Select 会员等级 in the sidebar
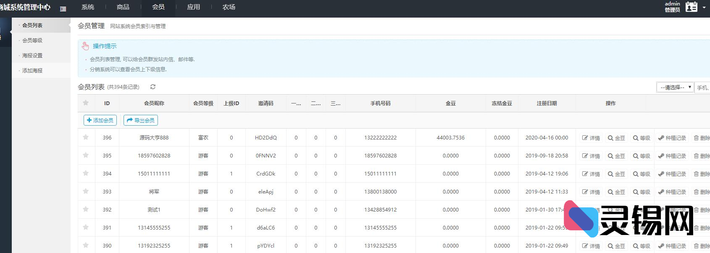 pyautogui.click(x=32, y=41)
